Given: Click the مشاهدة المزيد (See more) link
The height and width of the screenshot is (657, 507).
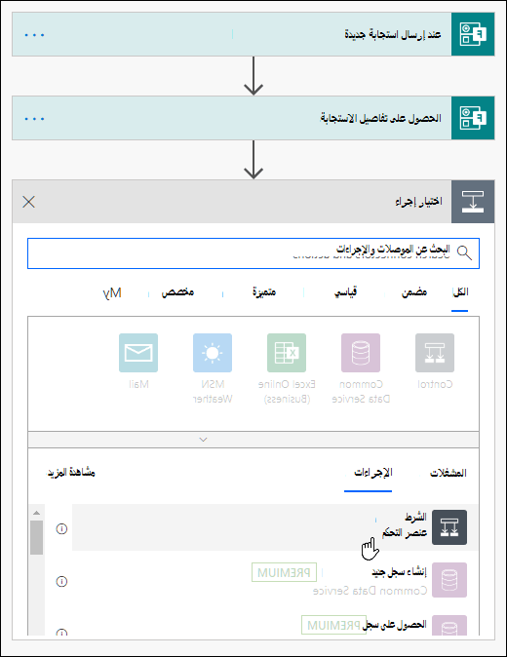Looking at the screenshot, I should (70, 472).
